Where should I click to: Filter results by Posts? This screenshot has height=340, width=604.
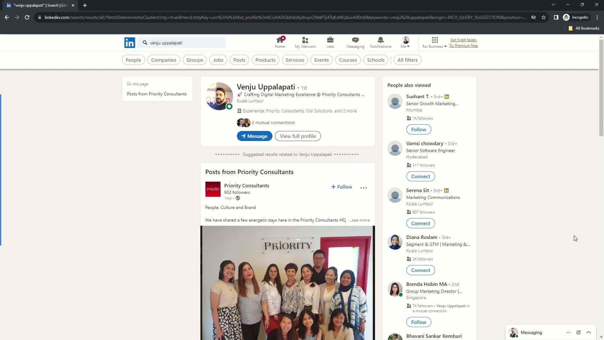coord(239,60)
